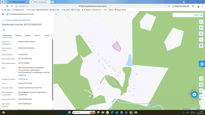Open map location pin tool

pos(201,22)
